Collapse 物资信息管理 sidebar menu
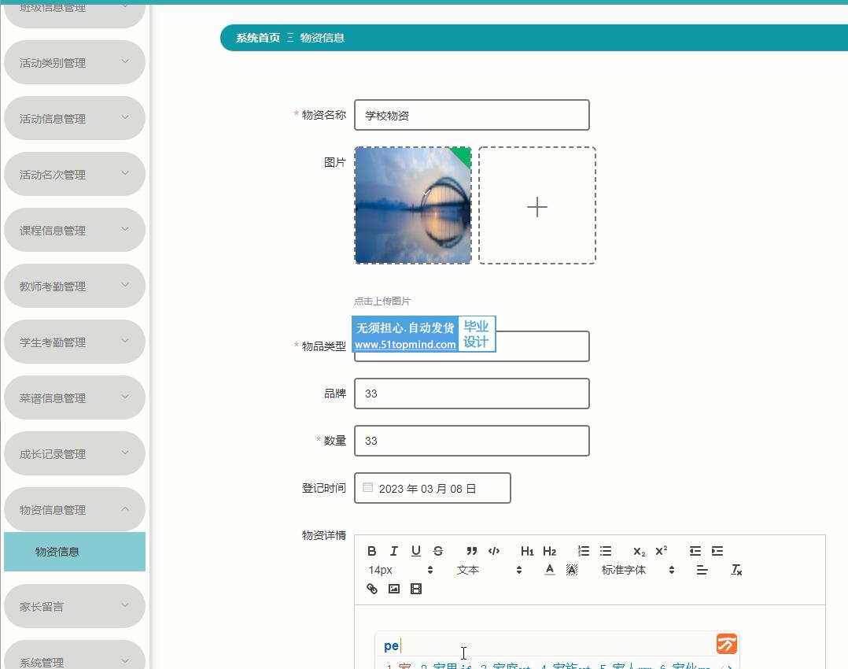 coord(75,509)
